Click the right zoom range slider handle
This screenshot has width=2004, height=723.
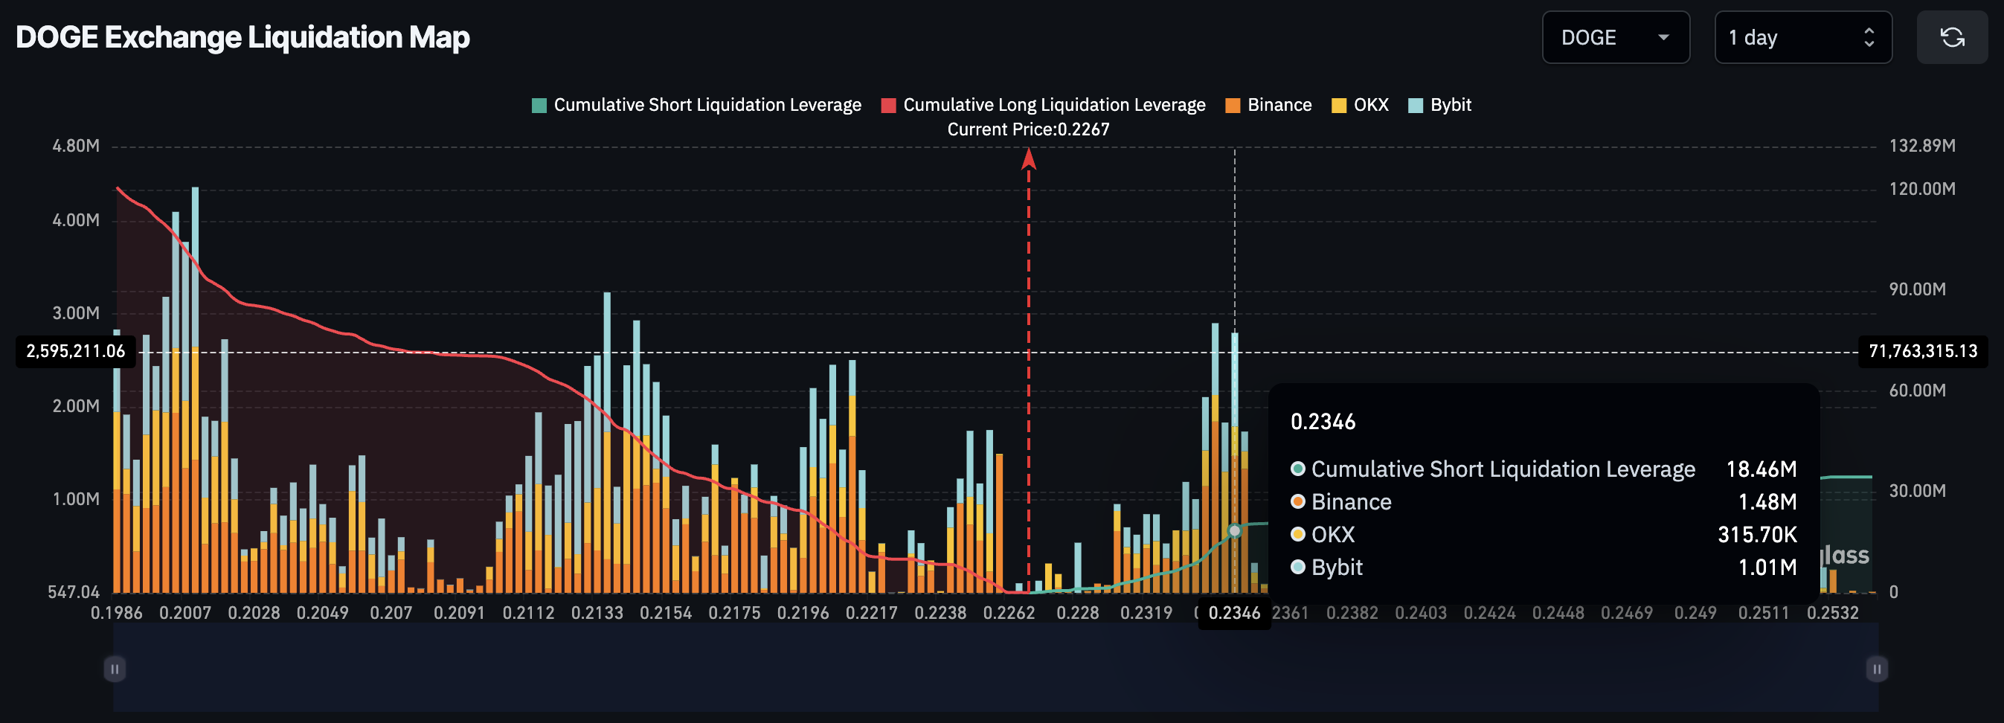1876,669
